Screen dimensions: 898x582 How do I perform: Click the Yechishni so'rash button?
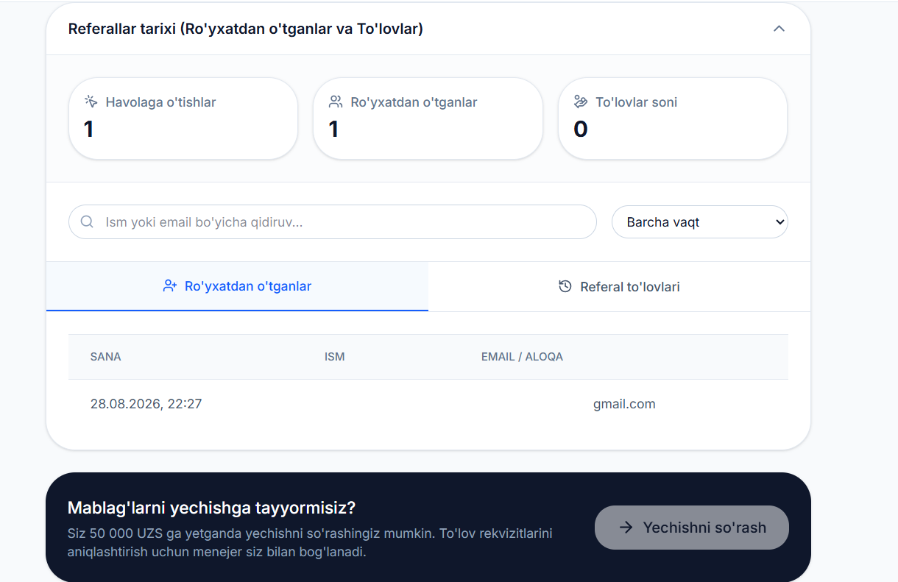click(x=691, y=527)
